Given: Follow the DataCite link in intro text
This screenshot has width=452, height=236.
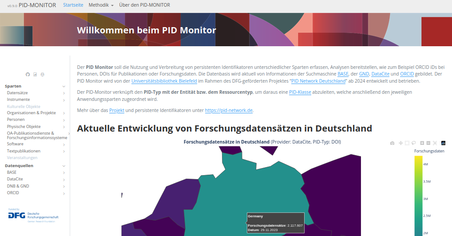Looking at the screenshot, I should (380, 74).
